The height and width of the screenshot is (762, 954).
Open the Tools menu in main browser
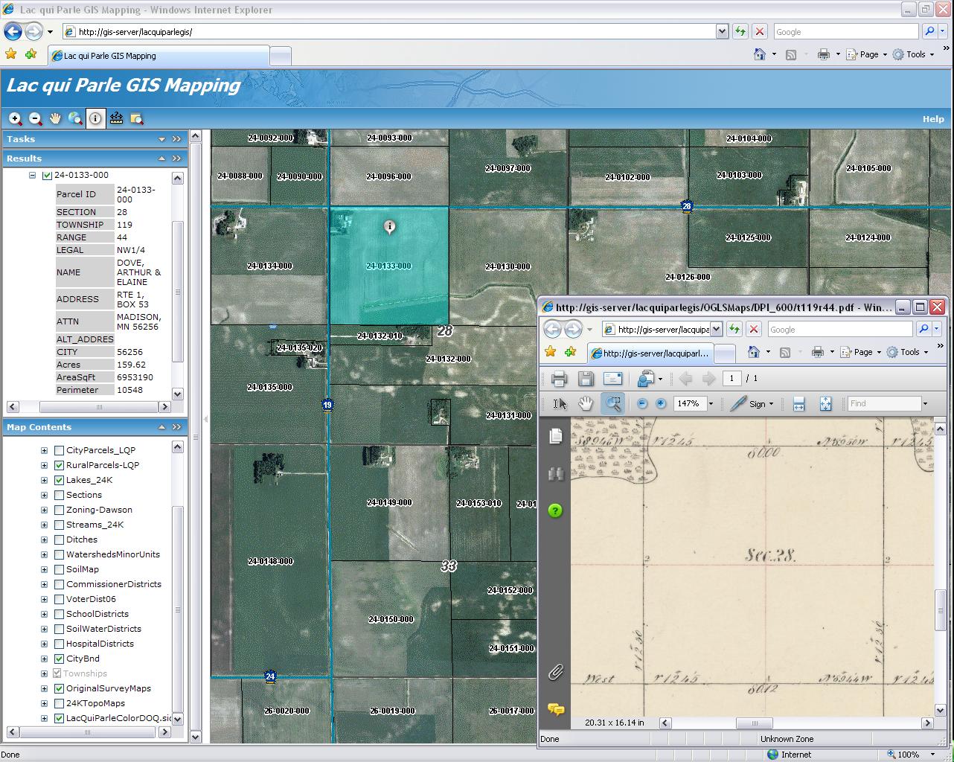(x=915, y=54)
